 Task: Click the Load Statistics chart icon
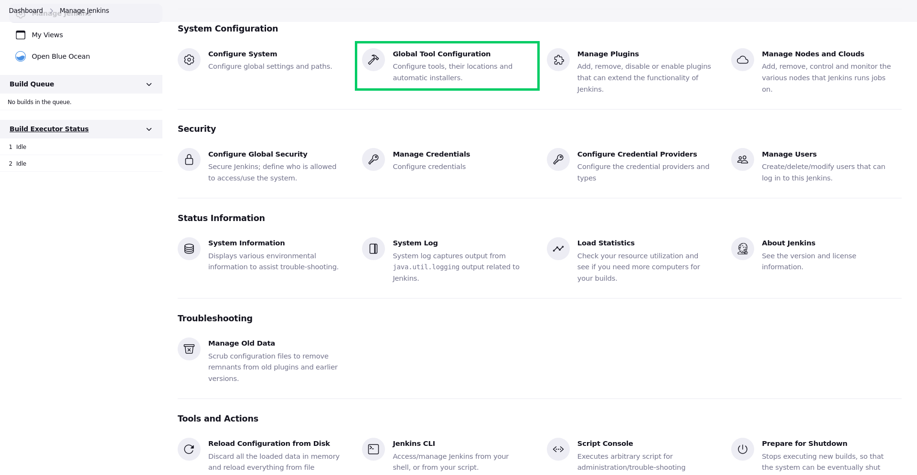tap(558, 249)
